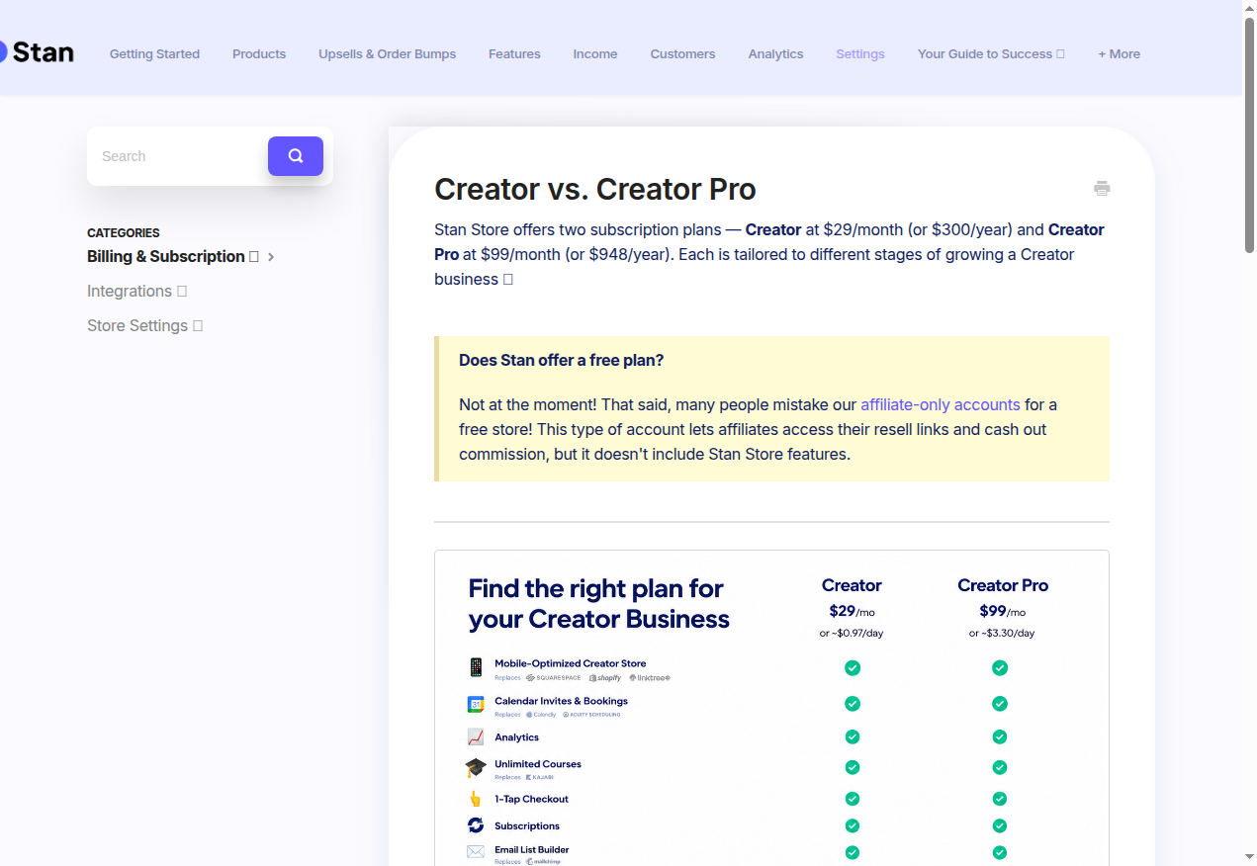Click the scrollbar down arrow
Screen dimensions: 1257x866
[1249, 857]
